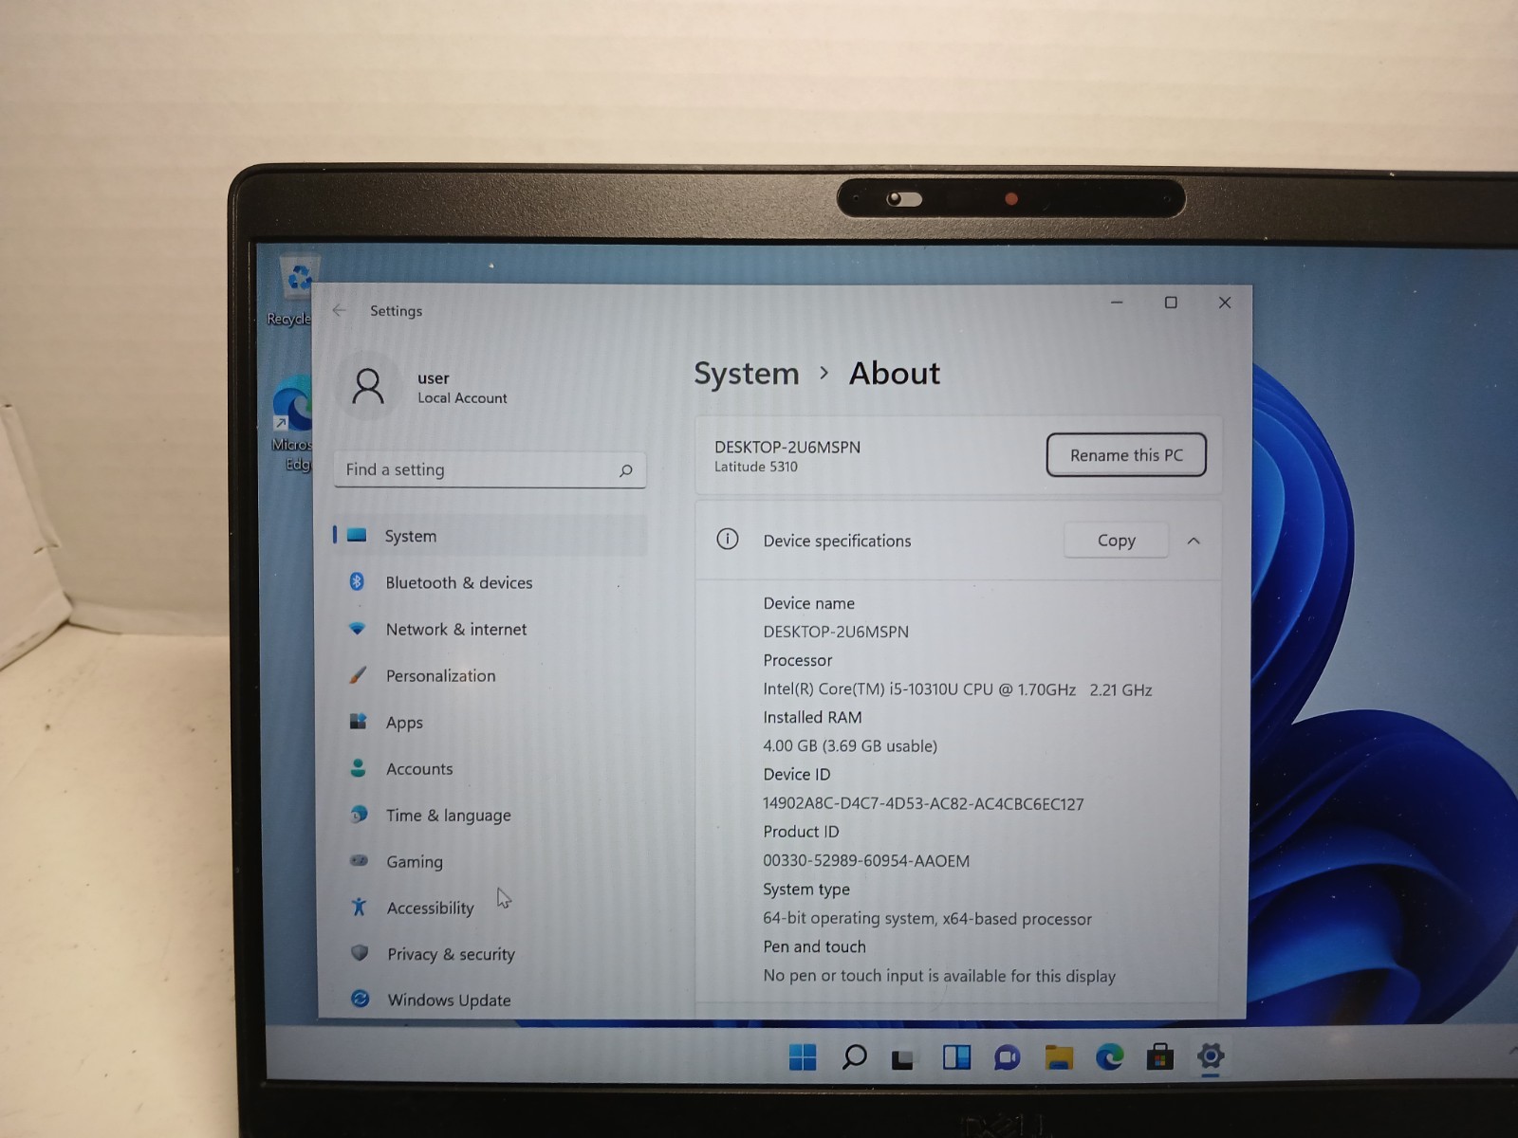Select device name value DESKTOP-2U6MSPN in specifications
This screenshot has width=1518, height=1138.
click(x=836, y=632)
